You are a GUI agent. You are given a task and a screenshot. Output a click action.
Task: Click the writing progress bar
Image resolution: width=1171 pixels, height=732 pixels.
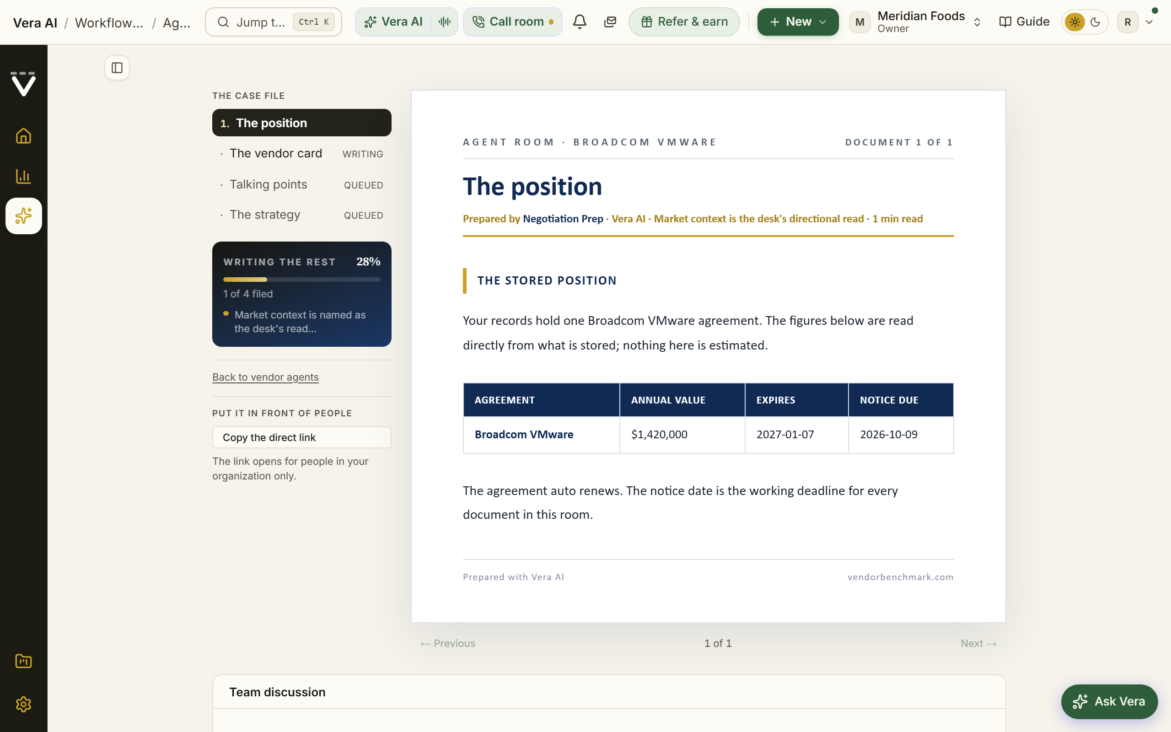click(x=301, y=280)
